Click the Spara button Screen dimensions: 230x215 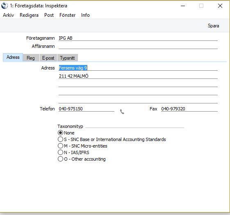pos(214,26)
